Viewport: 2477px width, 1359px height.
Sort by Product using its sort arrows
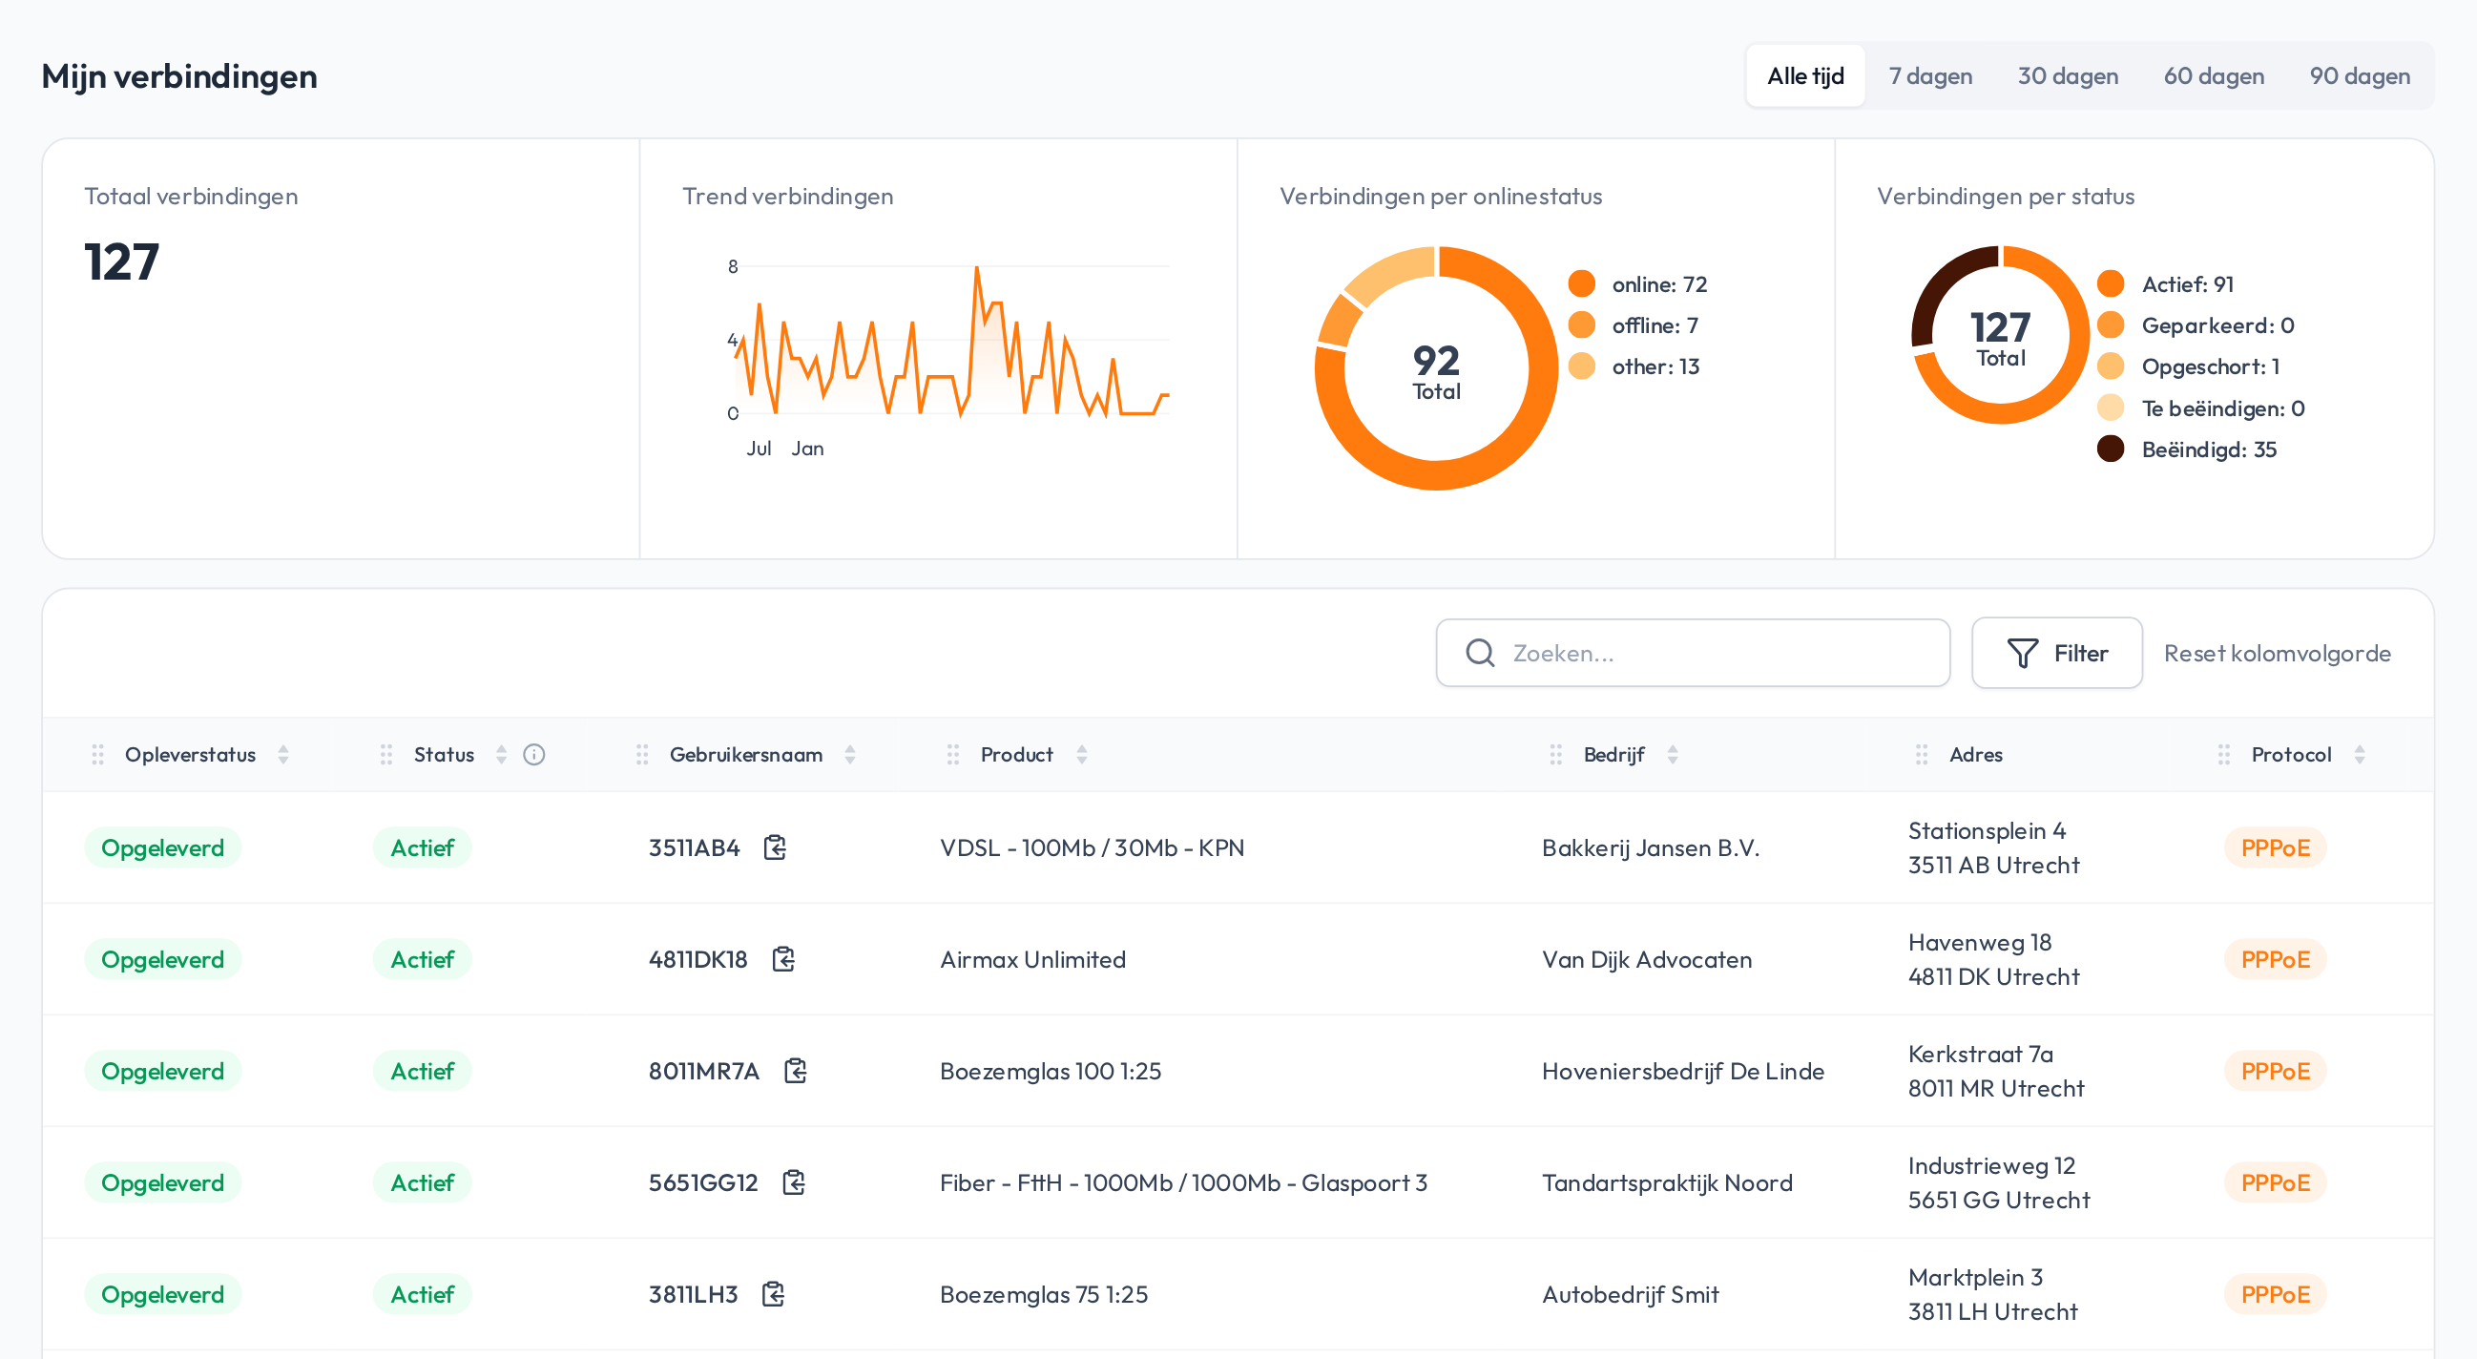1081,755
